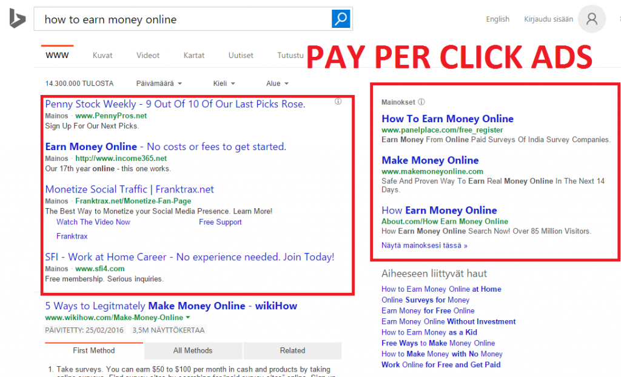Open the Alue region filter dropdown

tap(277, 84)
